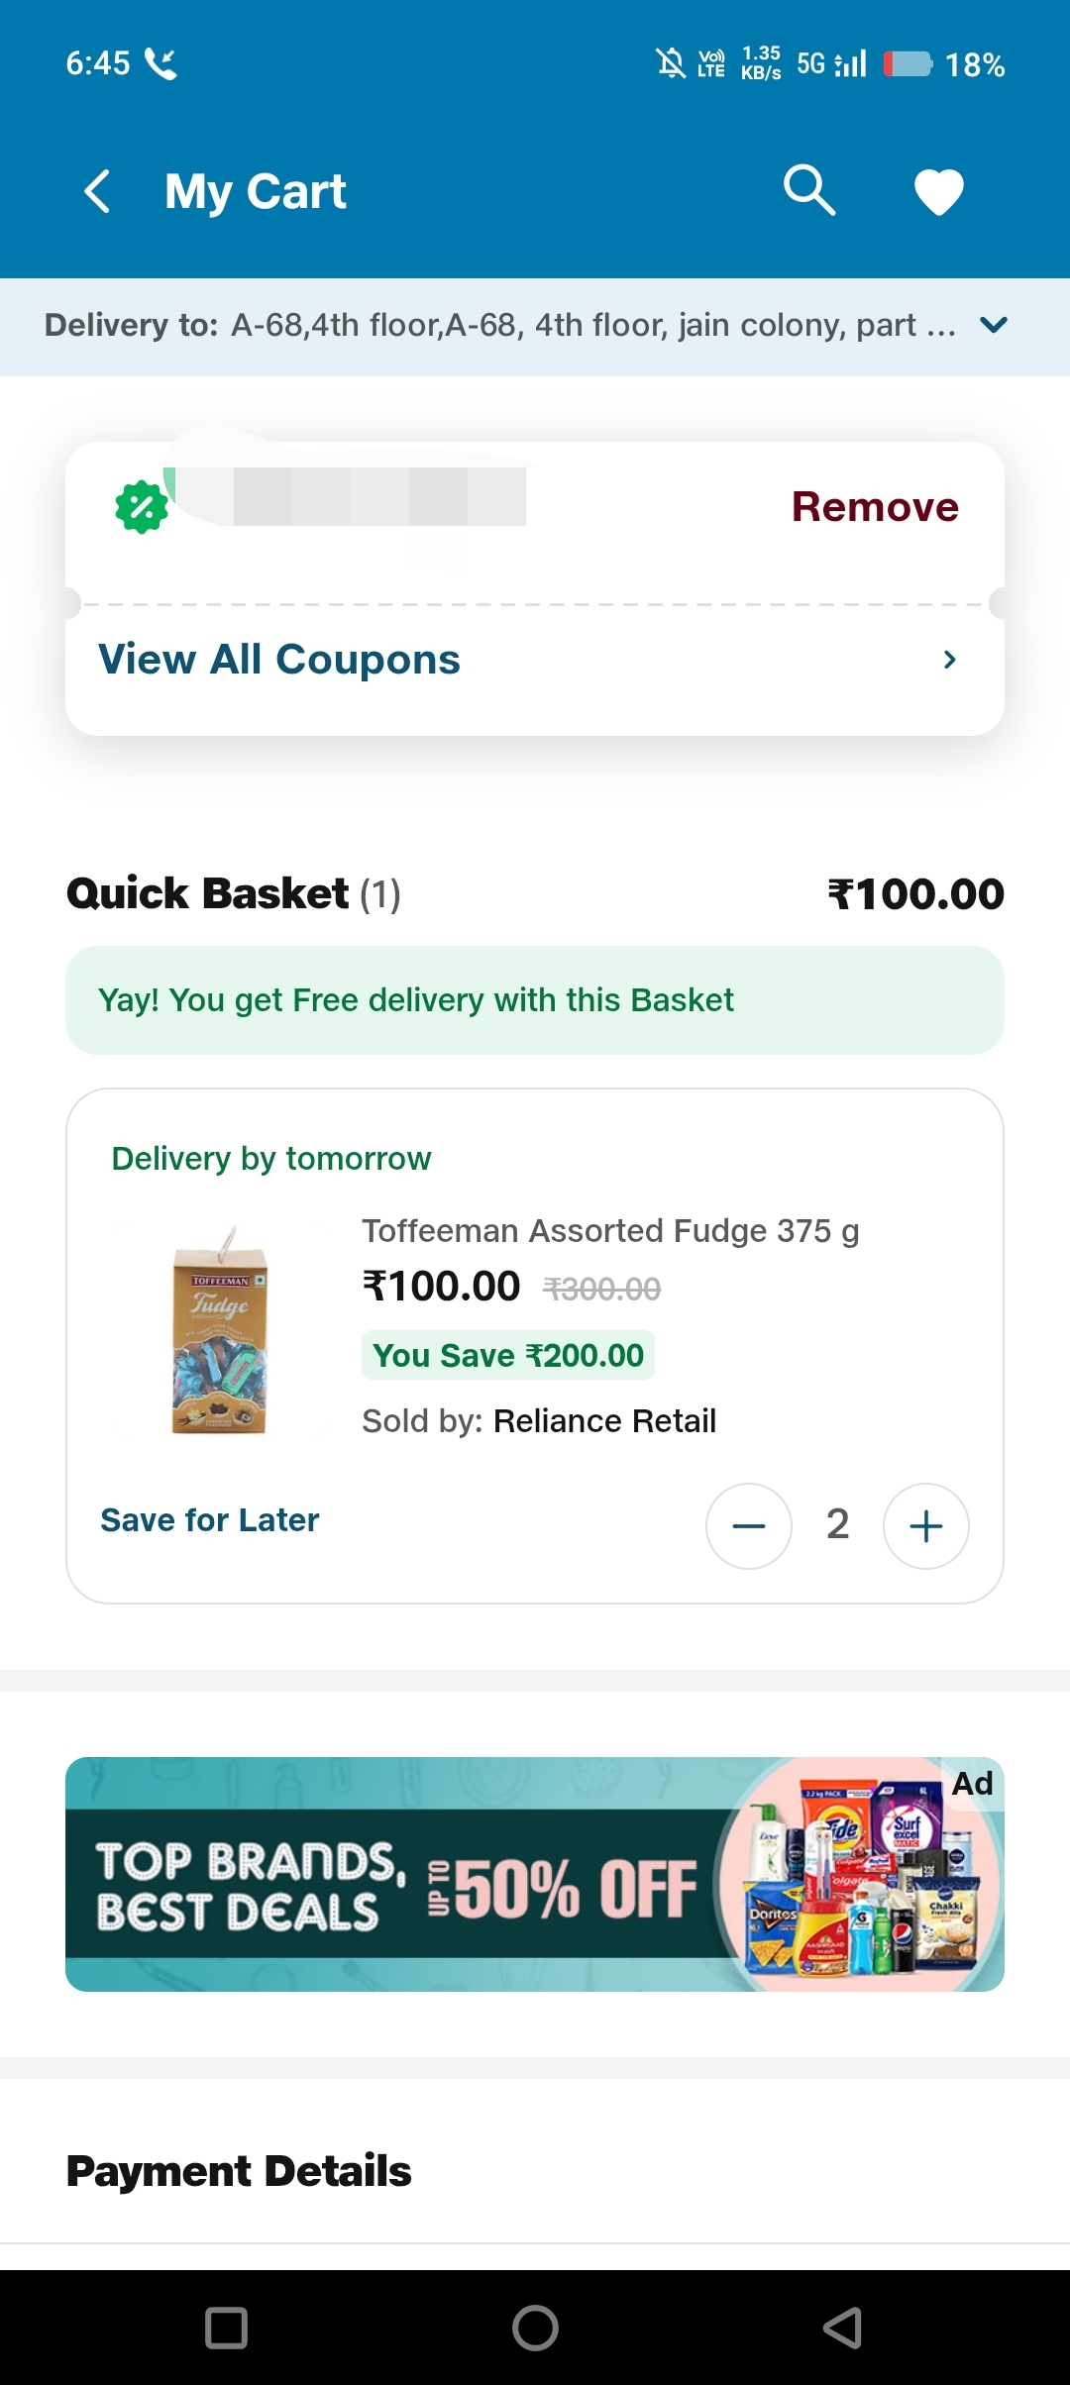The height and width of the screenshot is (2385, 1070).
Task: Tap My Cart page title
Action: 256,191
